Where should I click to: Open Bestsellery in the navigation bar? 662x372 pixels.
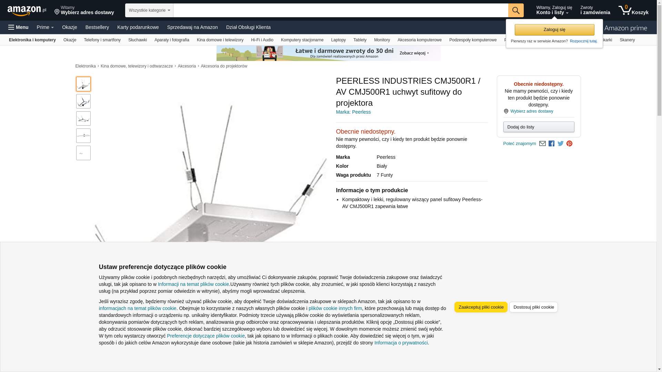coord(97,27)
